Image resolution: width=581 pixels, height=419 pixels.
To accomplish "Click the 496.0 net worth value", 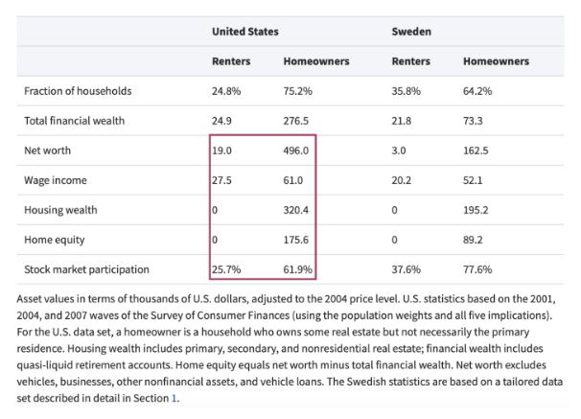I will coord(297,151).
